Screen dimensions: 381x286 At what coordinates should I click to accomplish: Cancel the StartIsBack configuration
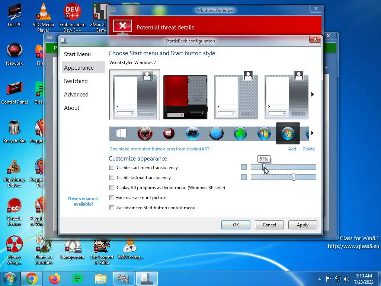(269, 225)
